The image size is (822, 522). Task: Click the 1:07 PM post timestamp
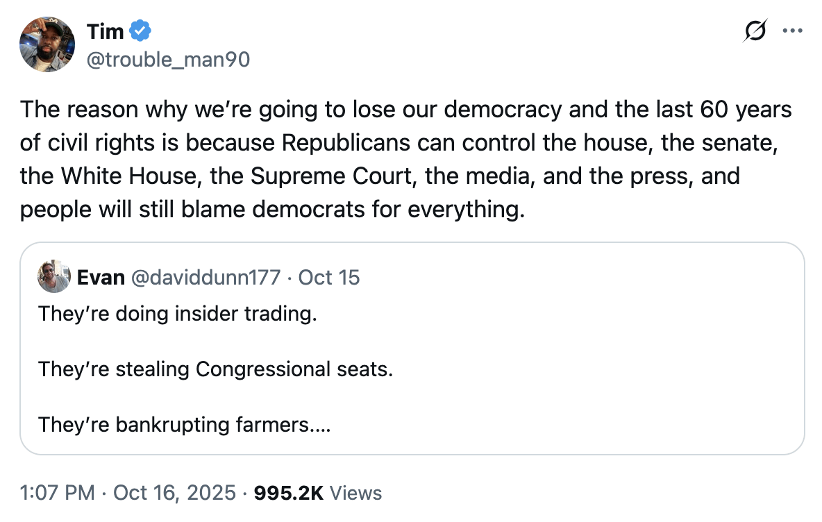coord(58,493)
